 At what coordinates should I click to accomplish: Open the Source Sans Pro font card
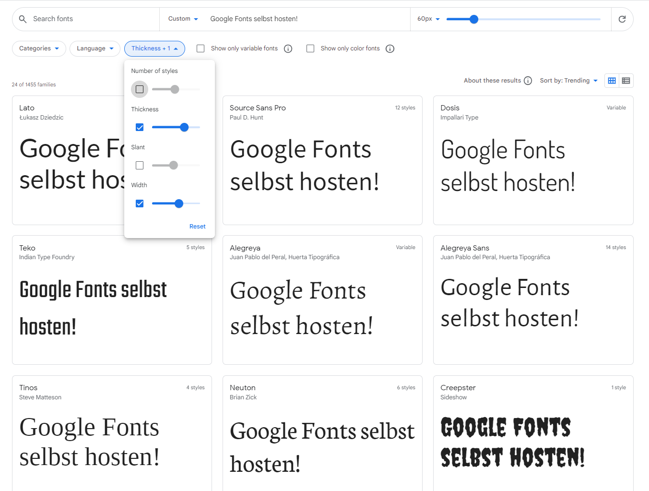click(x=322, y=160)
